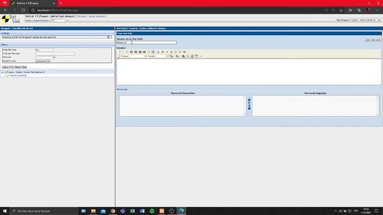Open the browser profile avatar
The width and height of the screenshot is (383, 215).
tap(369, 10)
